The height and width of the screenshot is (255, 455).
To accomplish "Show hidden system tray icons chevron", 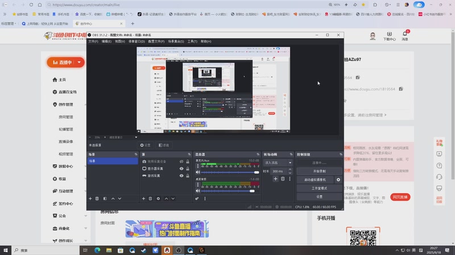I will [396, 250].
